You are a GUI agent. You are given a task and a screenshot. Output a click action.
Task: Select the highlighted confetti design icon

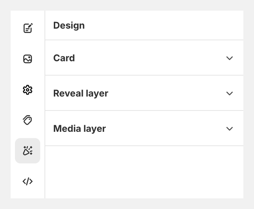click(28, 151)
